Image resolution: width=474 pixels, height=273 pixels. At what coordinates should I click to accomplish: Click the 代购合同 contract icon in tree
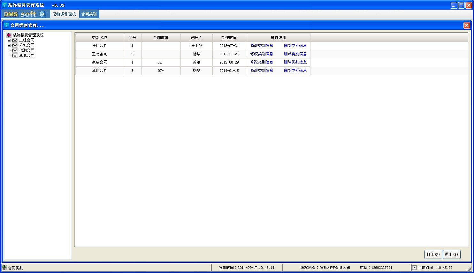coord(15,50)
